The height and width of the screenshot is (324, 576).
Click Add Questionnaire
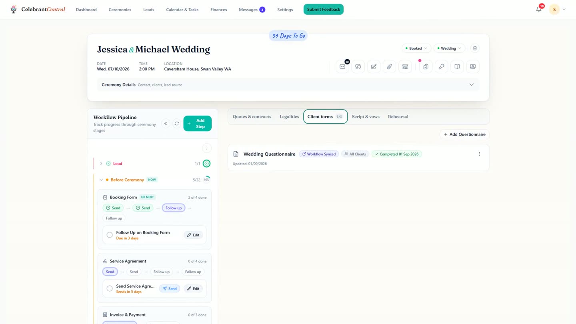tap(464, 134)
